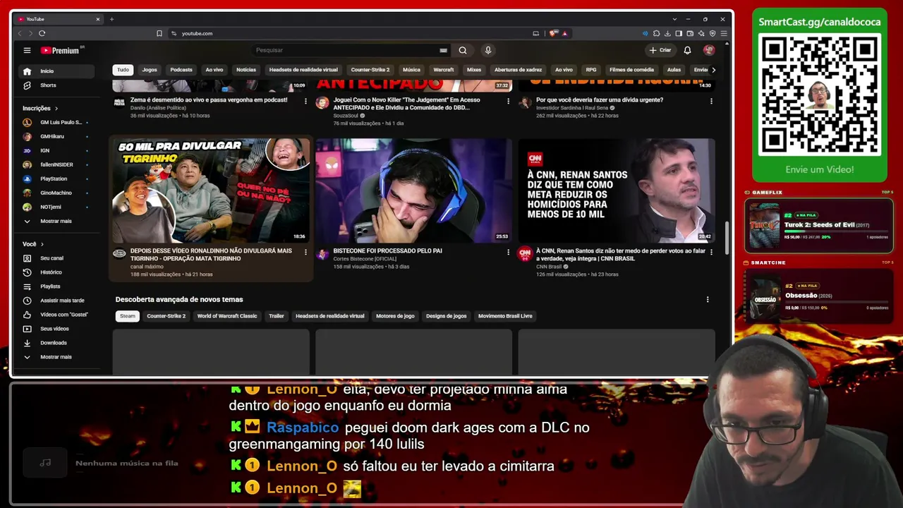Image resolution: width=903 pixels, height=508 pixels.
Task: Reload the page in the browser
Action: 42,33
